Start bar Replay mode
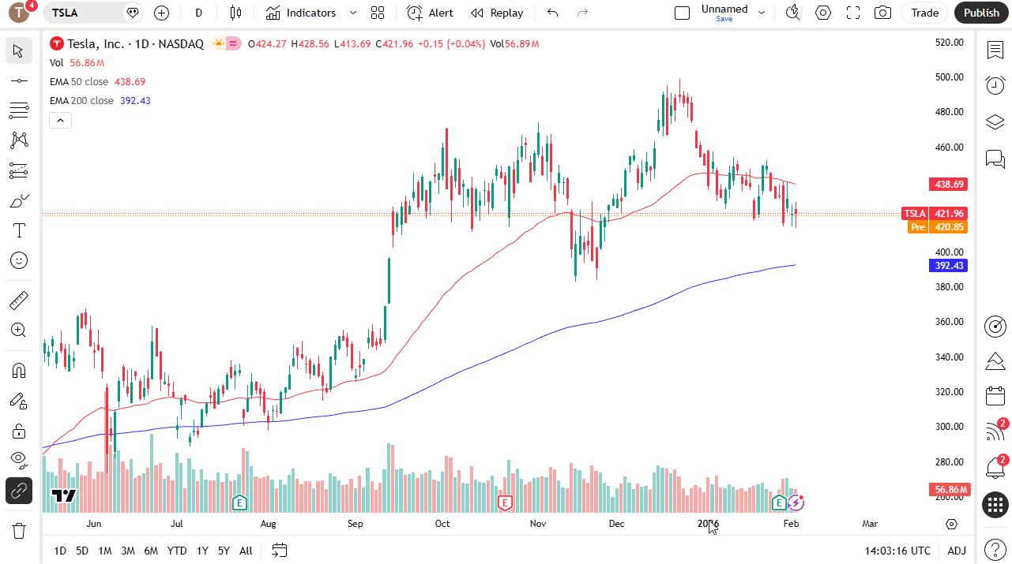The image size is (1012, 564). (x=497, y=13)
